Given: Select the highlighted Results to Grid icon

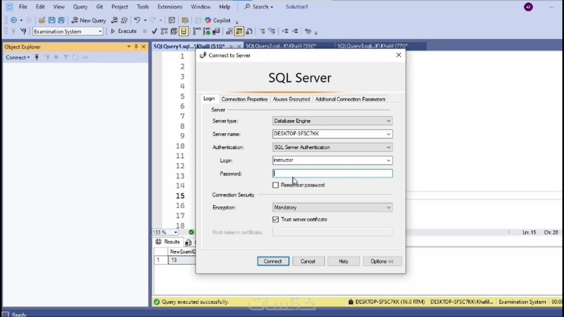Looking at the screenshot, I should [239, 31].
